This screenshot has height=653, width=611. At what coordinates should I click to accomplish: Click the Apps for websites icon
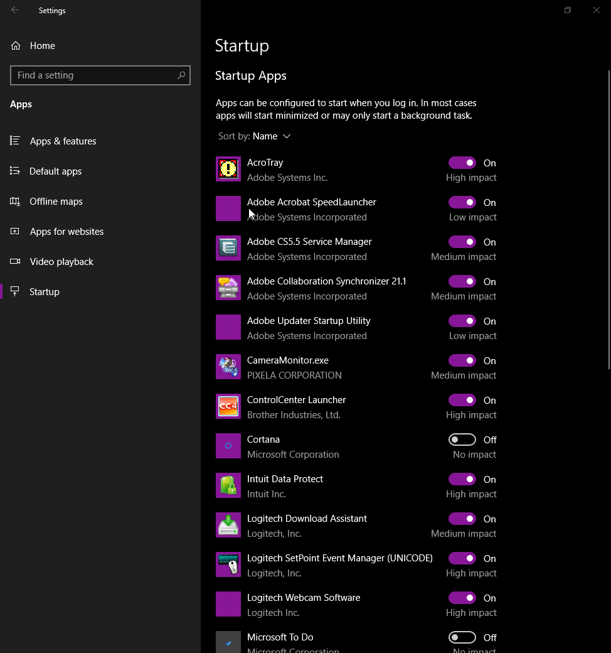click(15, 231)
